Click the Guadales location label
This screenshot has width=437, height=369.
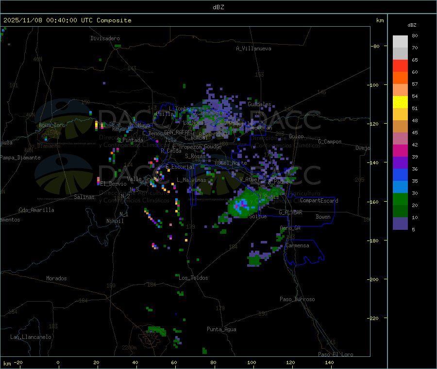tap(259, 104)
